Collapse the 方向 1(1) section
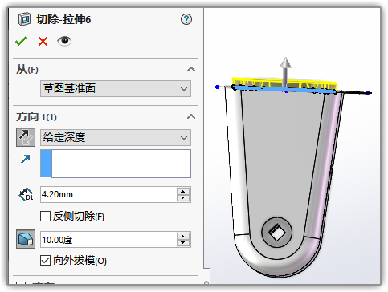 pyautogui.click(x=191, y=116)
